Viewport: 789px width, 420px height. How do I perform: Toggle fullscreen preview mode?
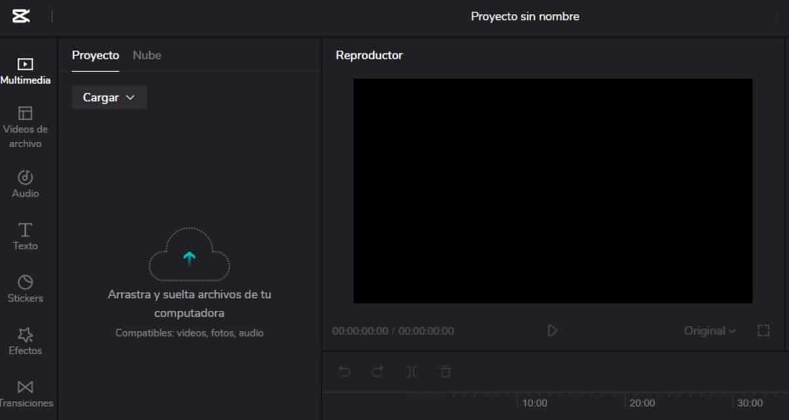(763, 331)
